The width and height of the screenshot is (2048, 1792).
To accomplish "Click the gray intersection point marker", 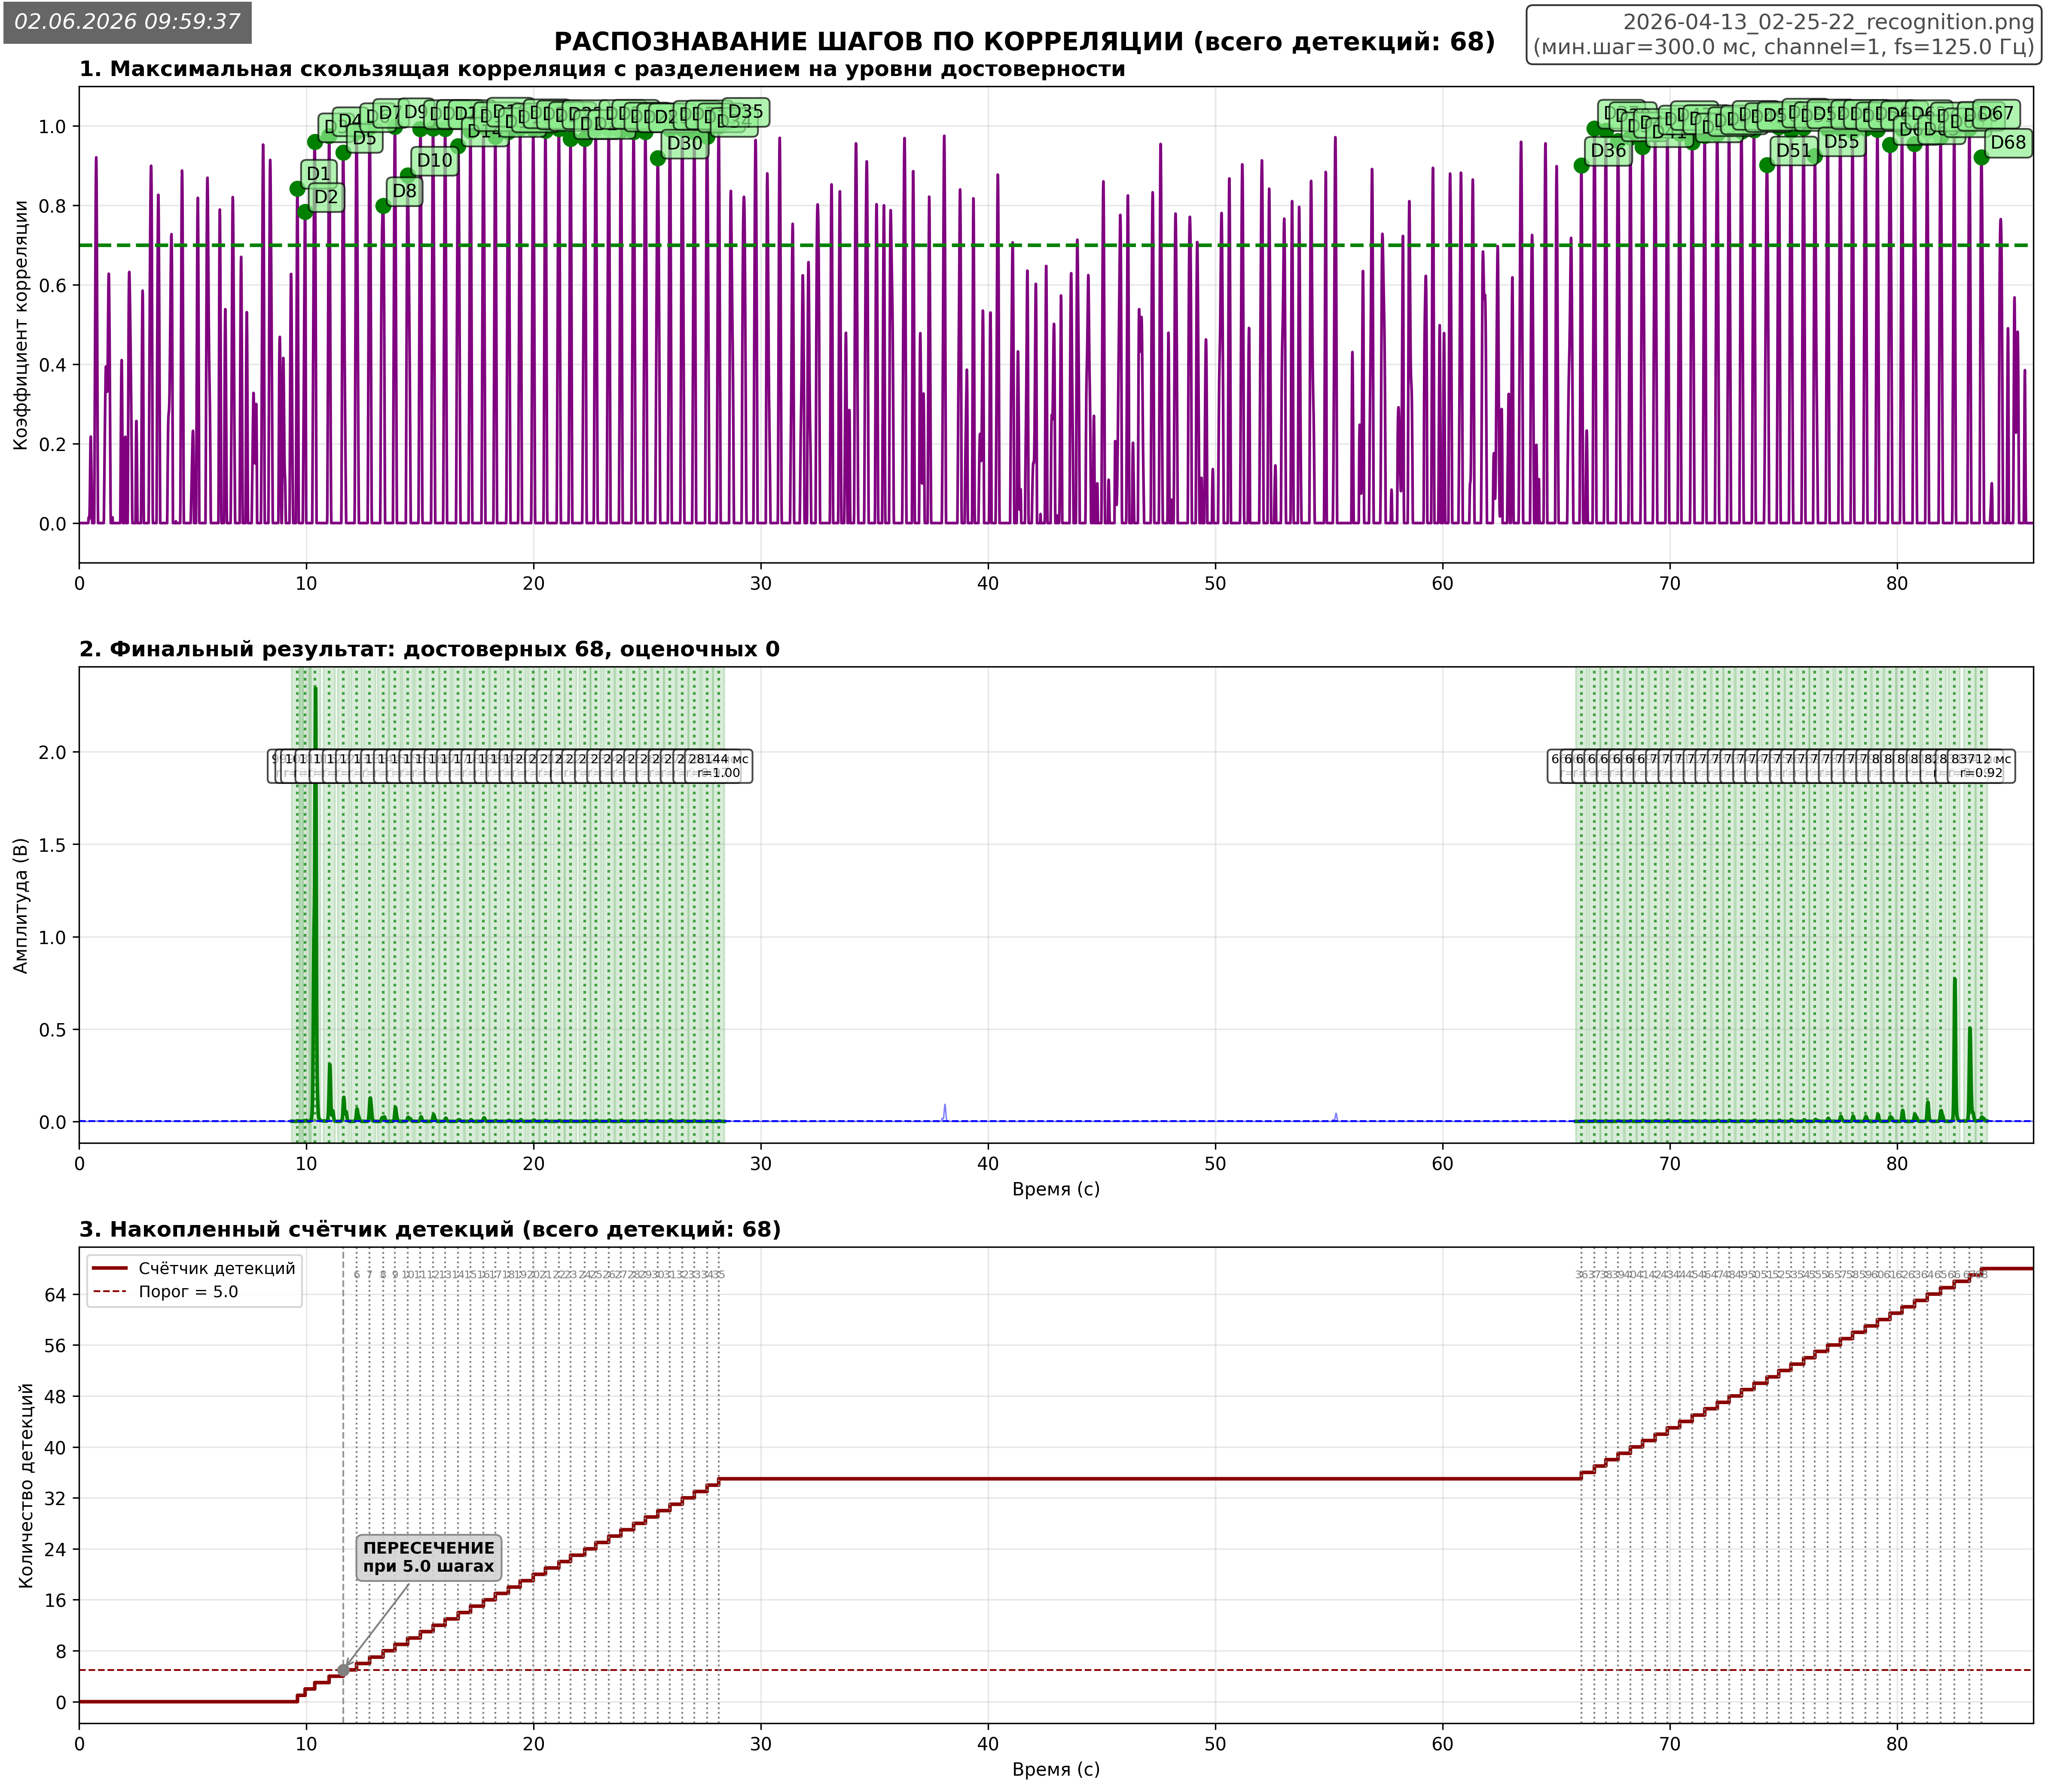I will (x=343, y=1670).
